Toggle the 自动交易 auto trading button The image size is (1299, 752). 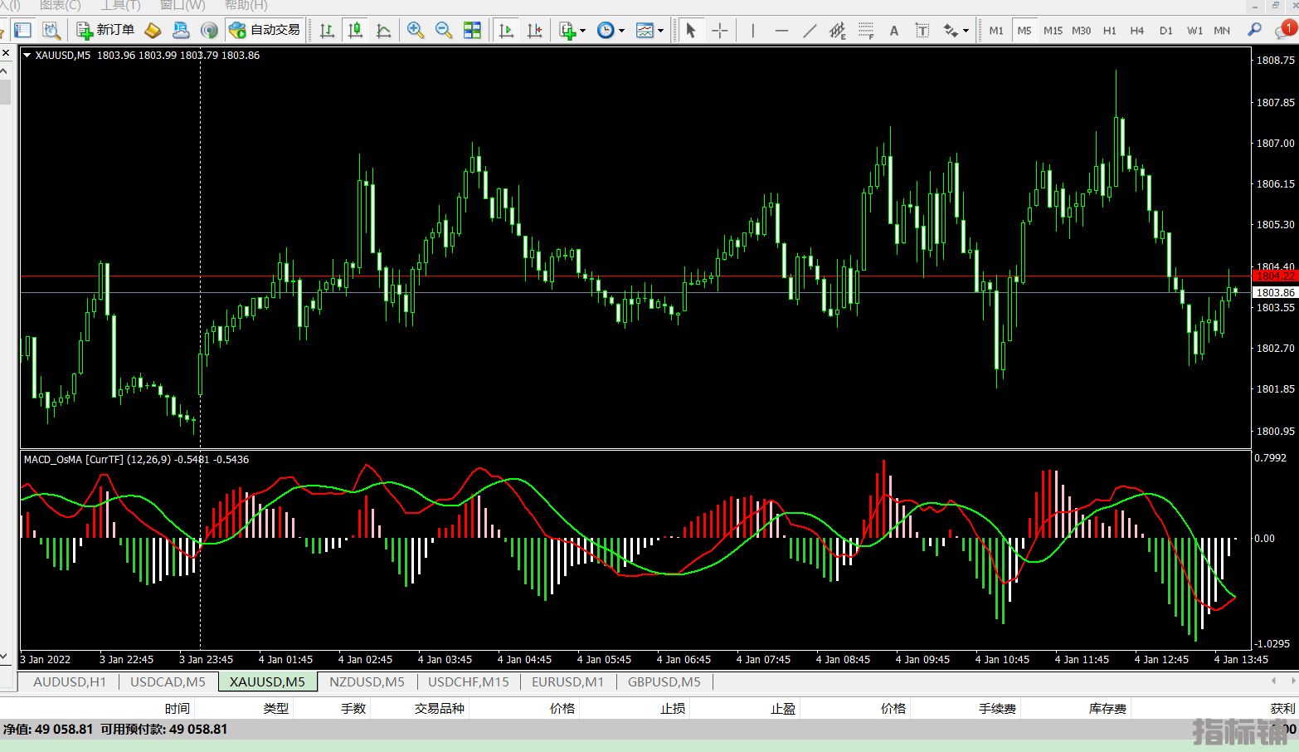[x=265, y=31]
